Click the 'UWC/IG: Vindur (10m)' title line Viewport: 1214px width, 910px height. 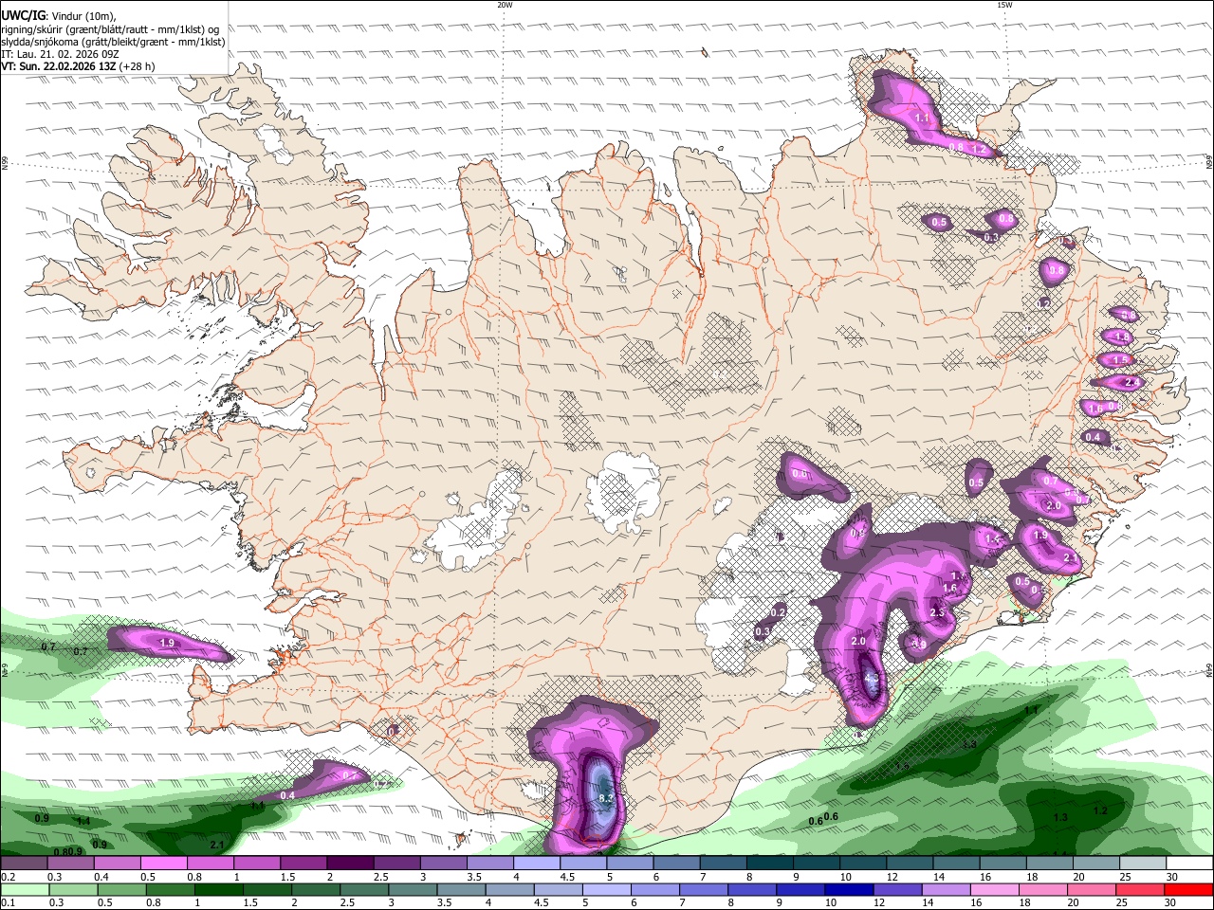click(x=58, y=15)
